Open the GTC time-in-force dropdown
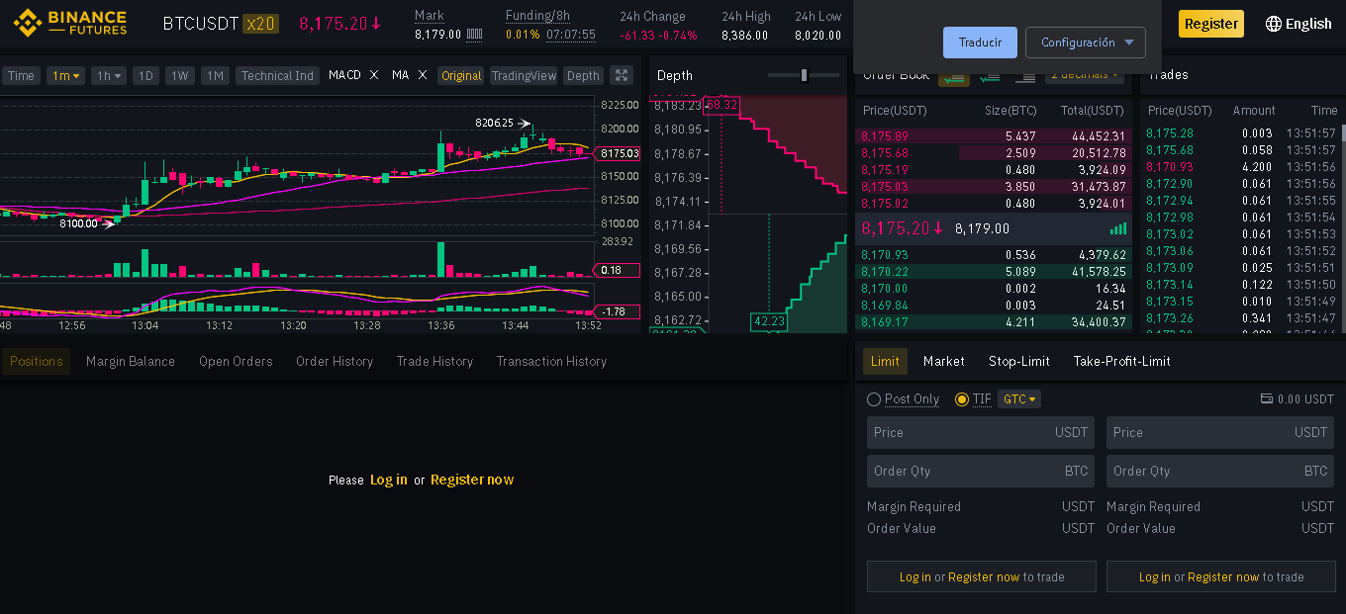The width and height of the screenshot is (1346, 614). 1019,399
